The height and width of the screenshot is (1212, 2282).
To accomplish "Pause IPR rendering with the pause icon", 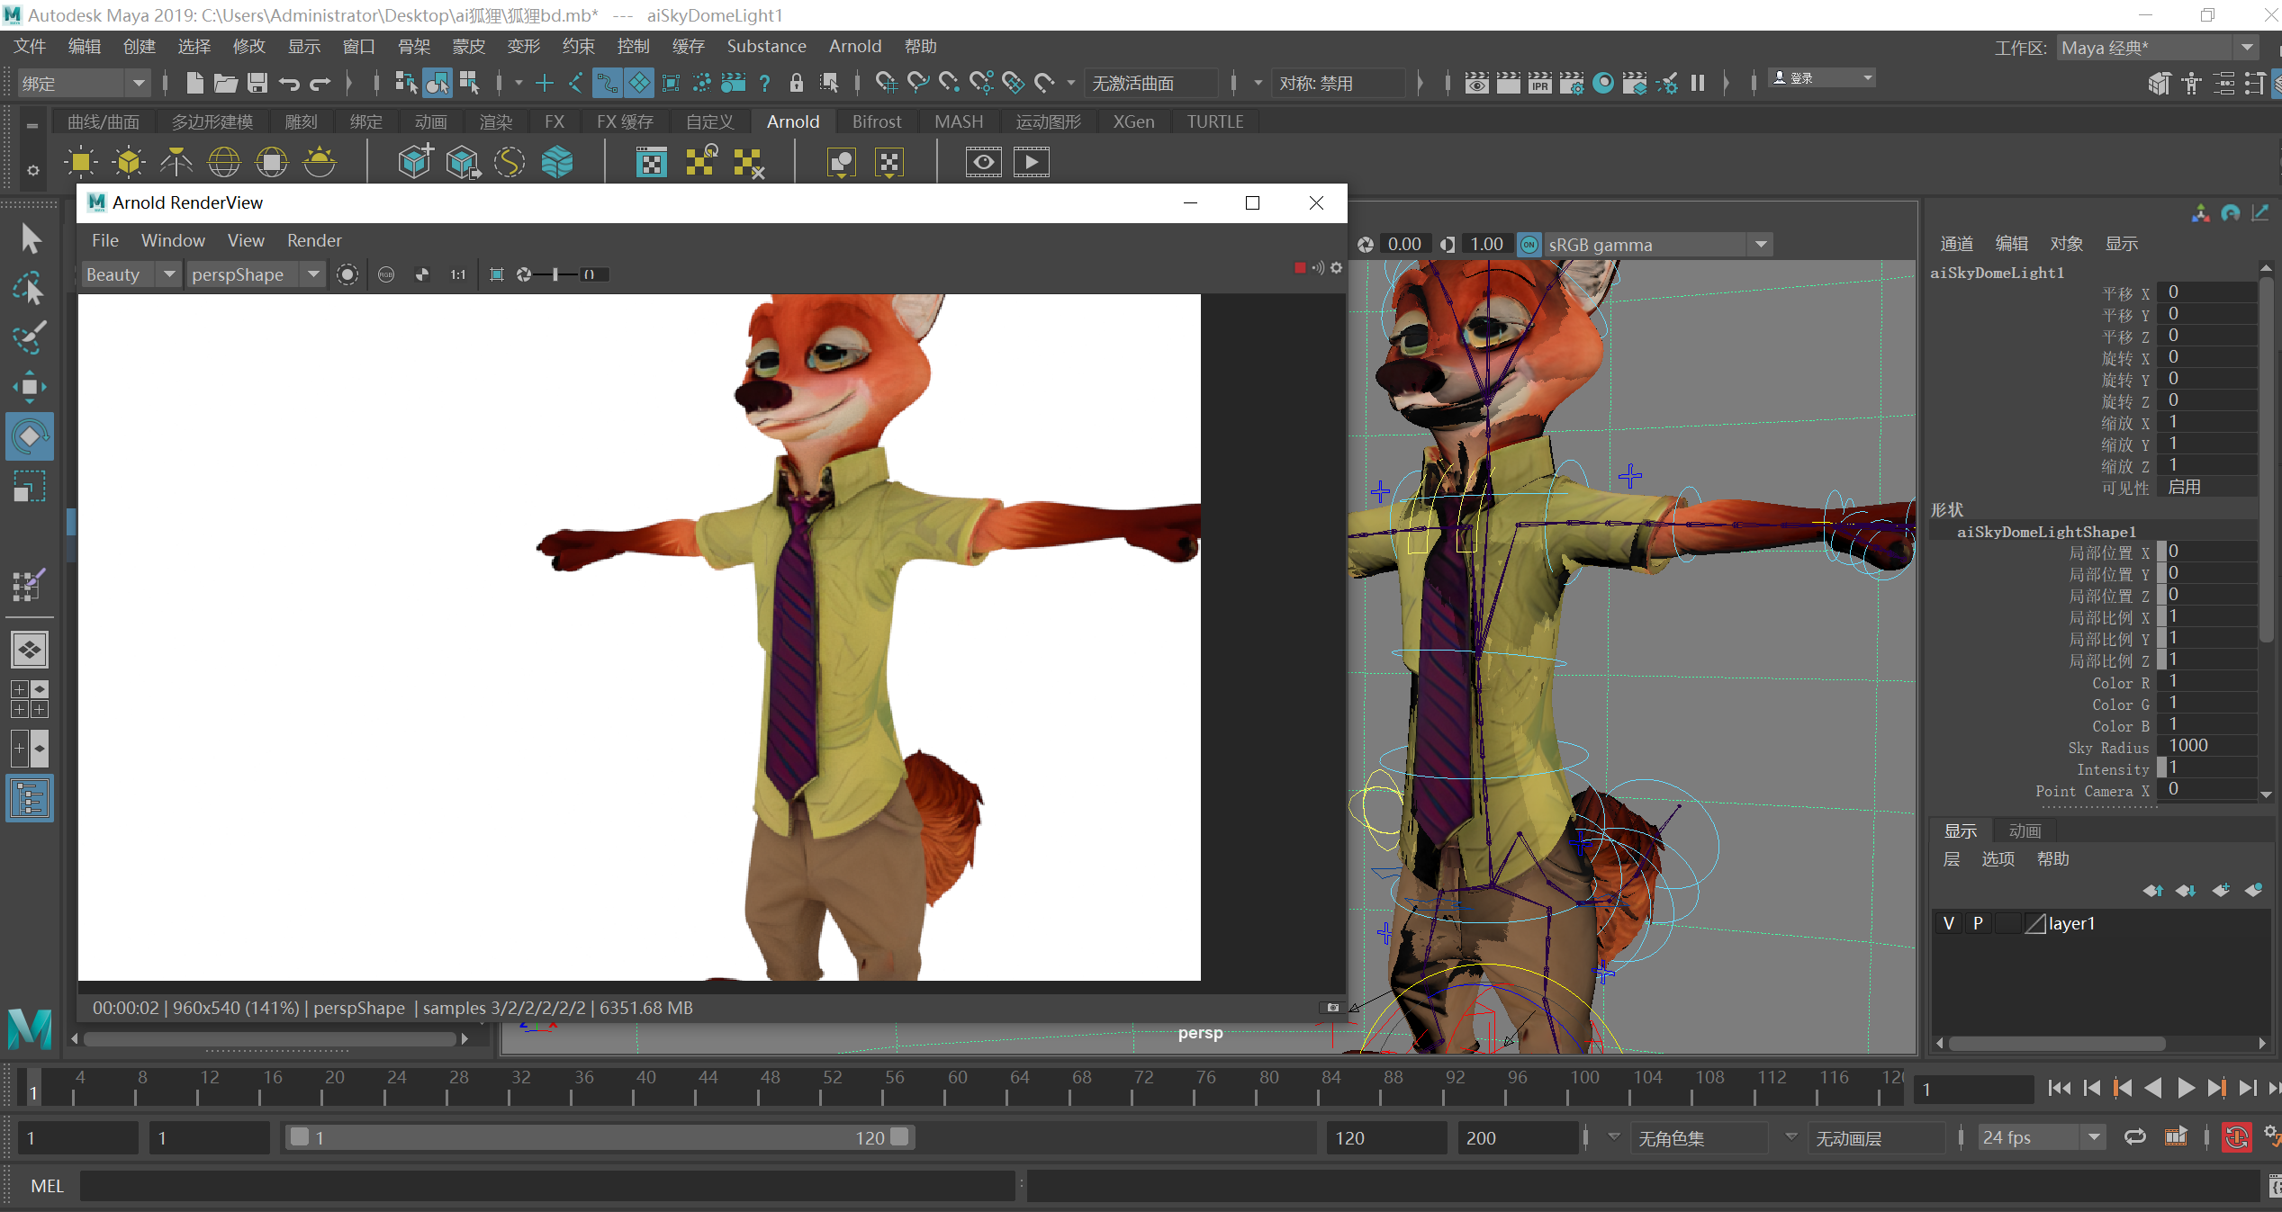I will 1698,82.
